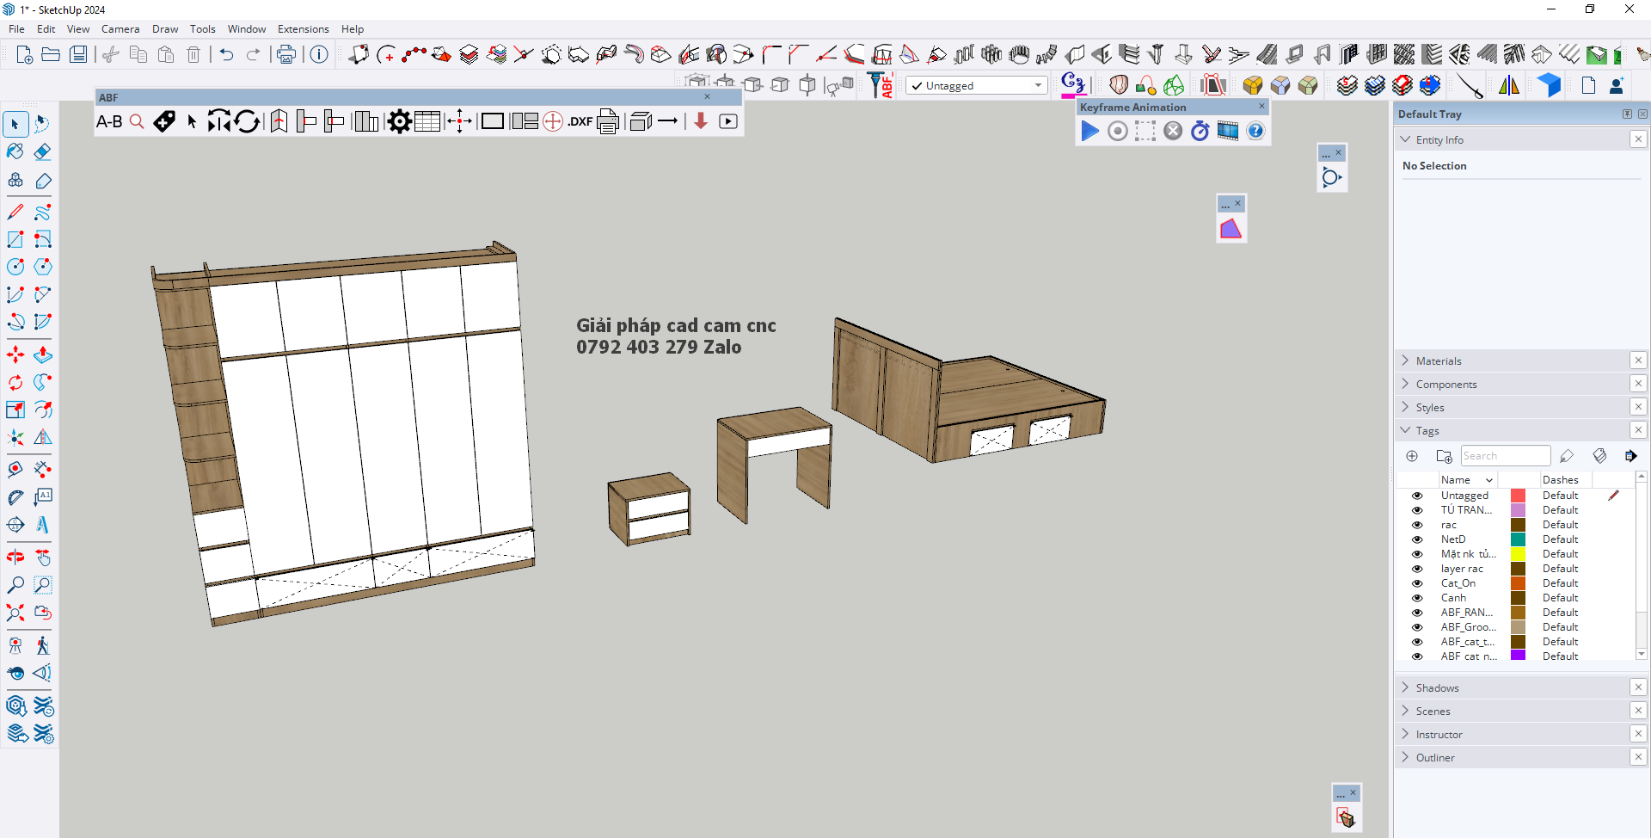Select the Paint Bucket tool
The height and width of the screenshot is (838, 1651).
pyautogui.click(x=15, y=152)
